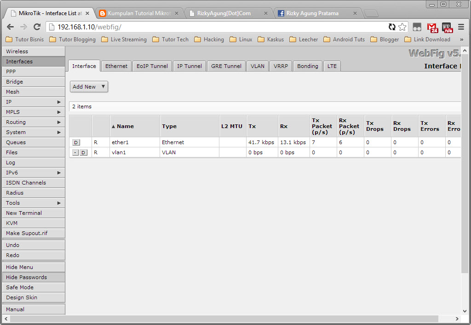Click Hide Menu
This screenshot has height=325, width=471.
tap(34, 267)
